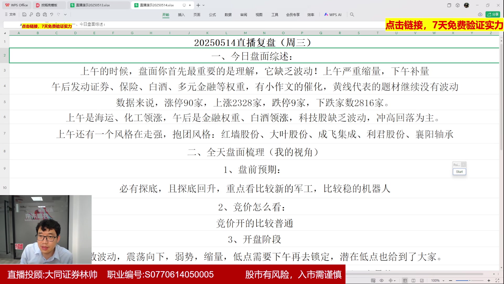
Task: Enter full screen view icon
Action: [x=497, y=281]
